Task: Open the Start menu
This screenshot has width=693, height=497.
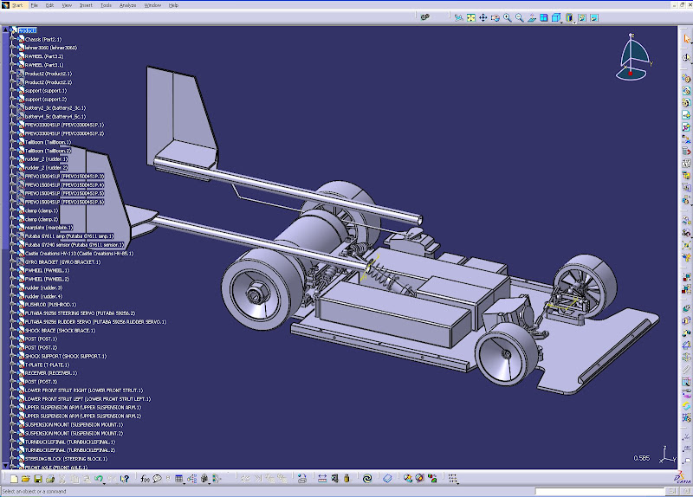Action: (x=17, y=4)
